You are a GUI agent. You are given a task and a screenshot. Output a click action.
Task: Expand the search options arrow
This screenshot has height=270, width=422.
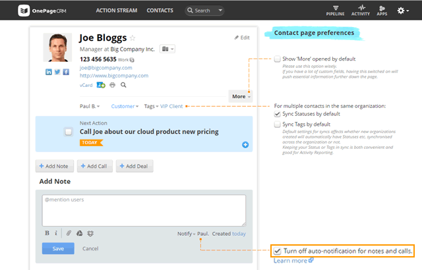click(x=220, y=11)
